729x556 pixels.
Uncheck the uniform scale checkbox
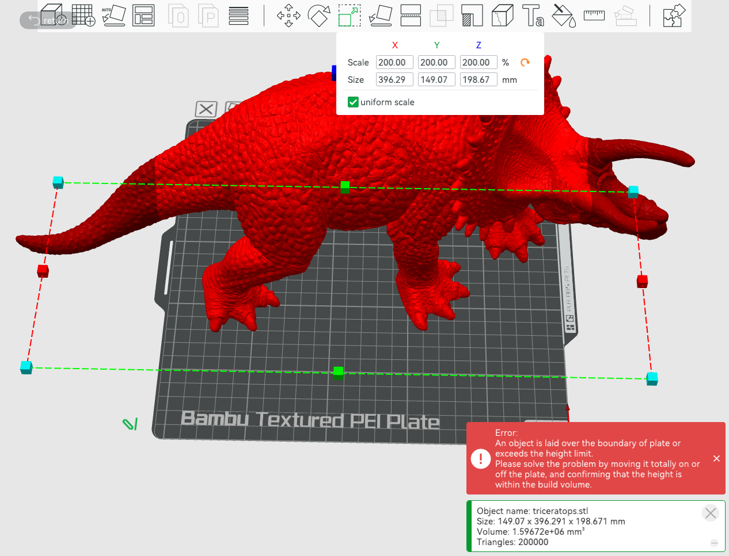click(x=353, y=102)
